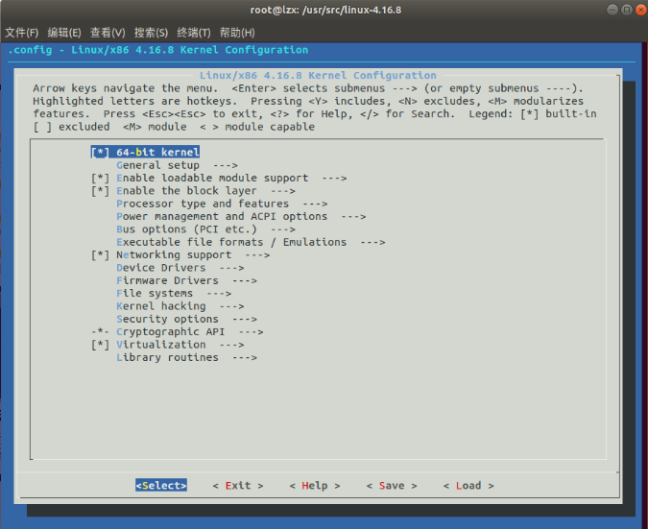Viewport: 648px width, 529px height.
Task: Select Device Drivers entry
Action: click(x=160, y=268)
